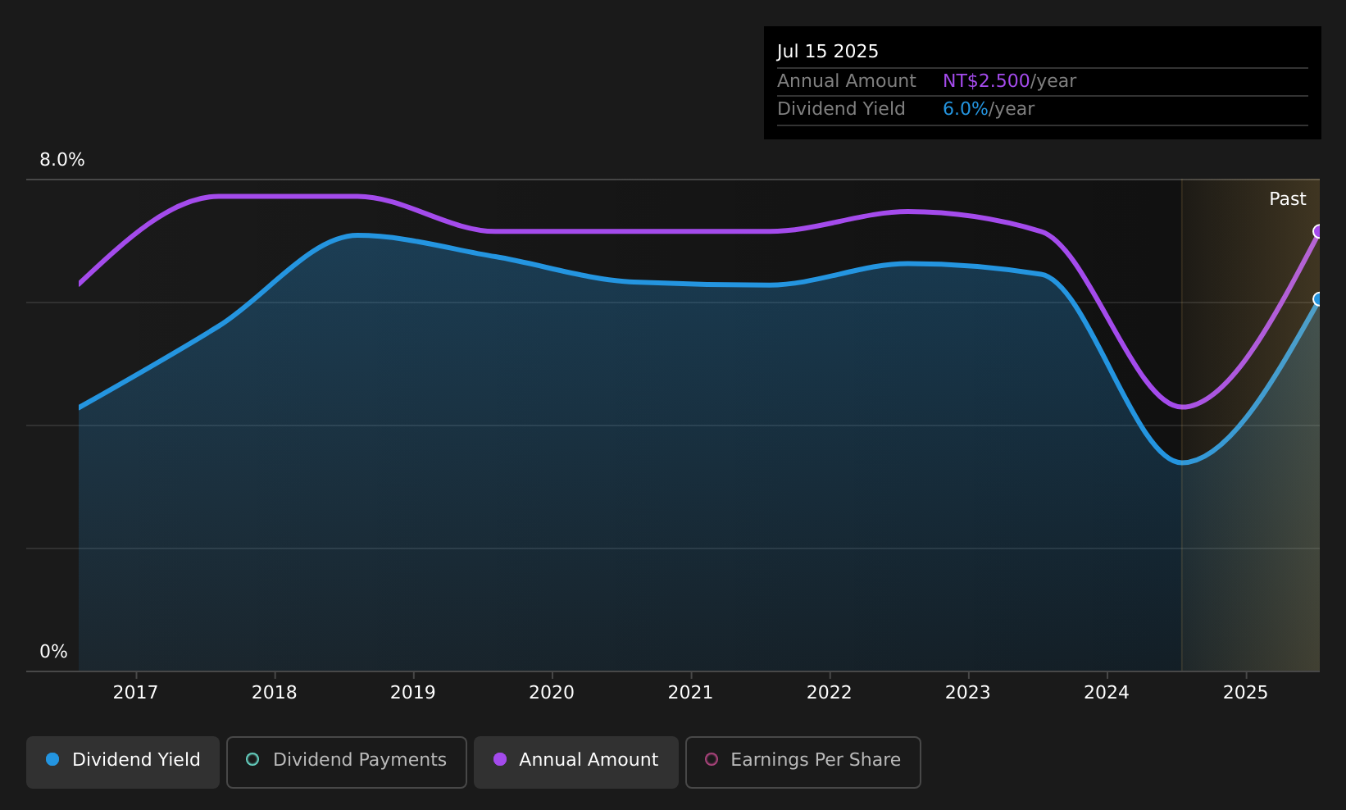
Task: Click the 2023 x-axis label
Action: click(968, 693)
